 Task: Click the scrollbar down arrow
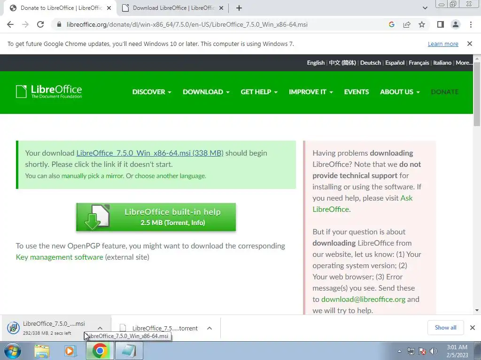click(477, 310)
